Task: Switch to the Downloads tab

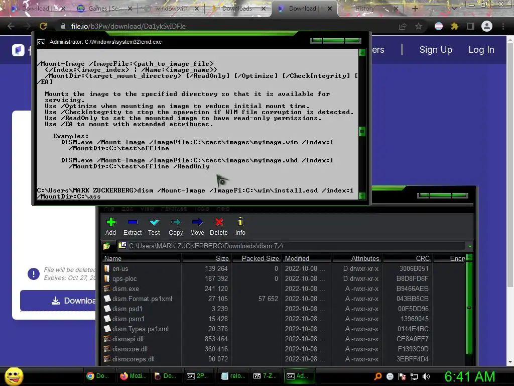Action: pyautogui.click(x=237, y=9)
